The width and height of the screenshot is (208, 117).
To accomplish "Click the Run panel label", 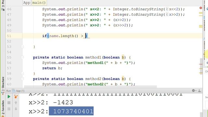I will (8, 91).
